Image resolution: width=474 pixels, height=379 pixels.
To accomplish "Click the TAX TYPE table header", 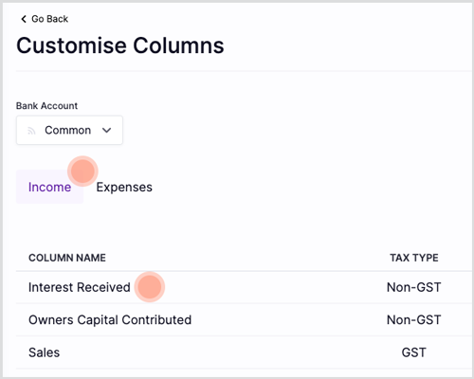I will coord(414,258).
